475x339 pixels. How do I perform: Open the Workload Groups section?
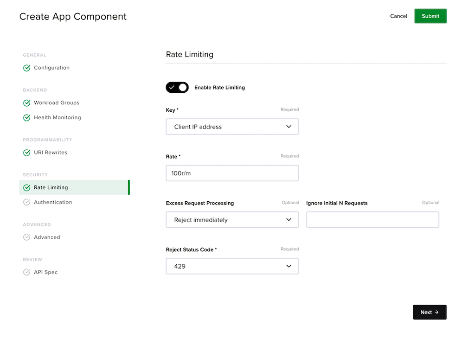click(x=56, y=102)
